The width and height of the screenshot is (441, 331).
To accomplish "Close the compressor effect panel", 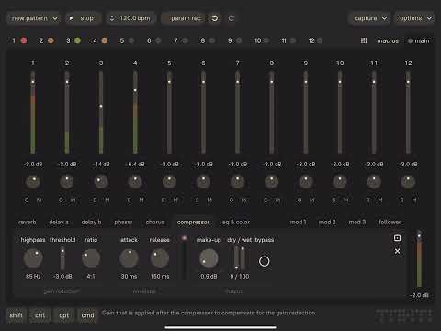I will pos(397,251).
